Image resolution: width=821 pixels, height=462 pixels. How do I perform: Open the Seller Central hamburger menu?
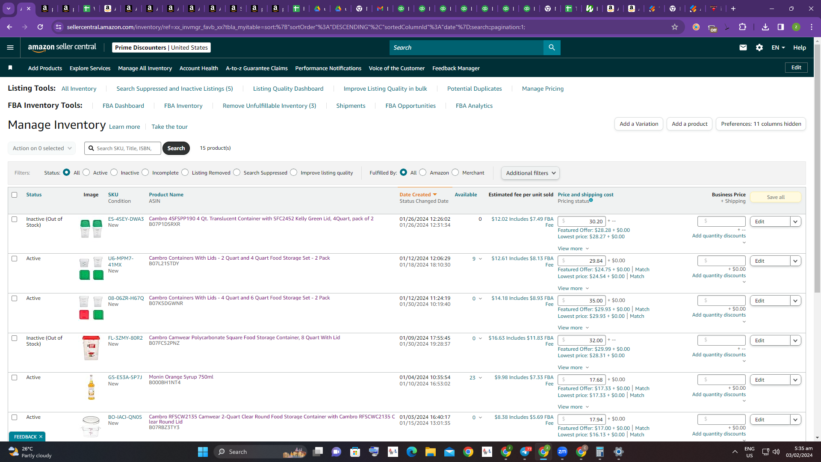click(10, 47)
